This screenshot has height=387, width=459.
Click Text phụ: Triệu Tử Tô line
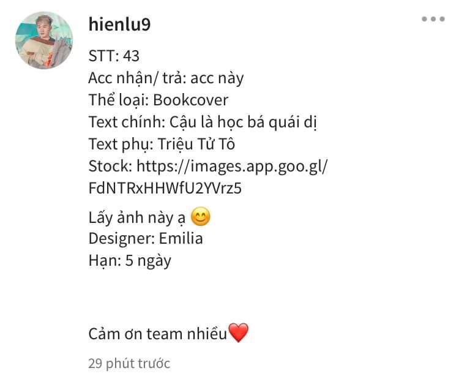pyautogui.click(x=162, y=144)
